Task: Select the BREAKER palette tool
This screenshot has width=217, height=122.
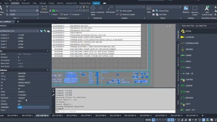Action: 187,98
